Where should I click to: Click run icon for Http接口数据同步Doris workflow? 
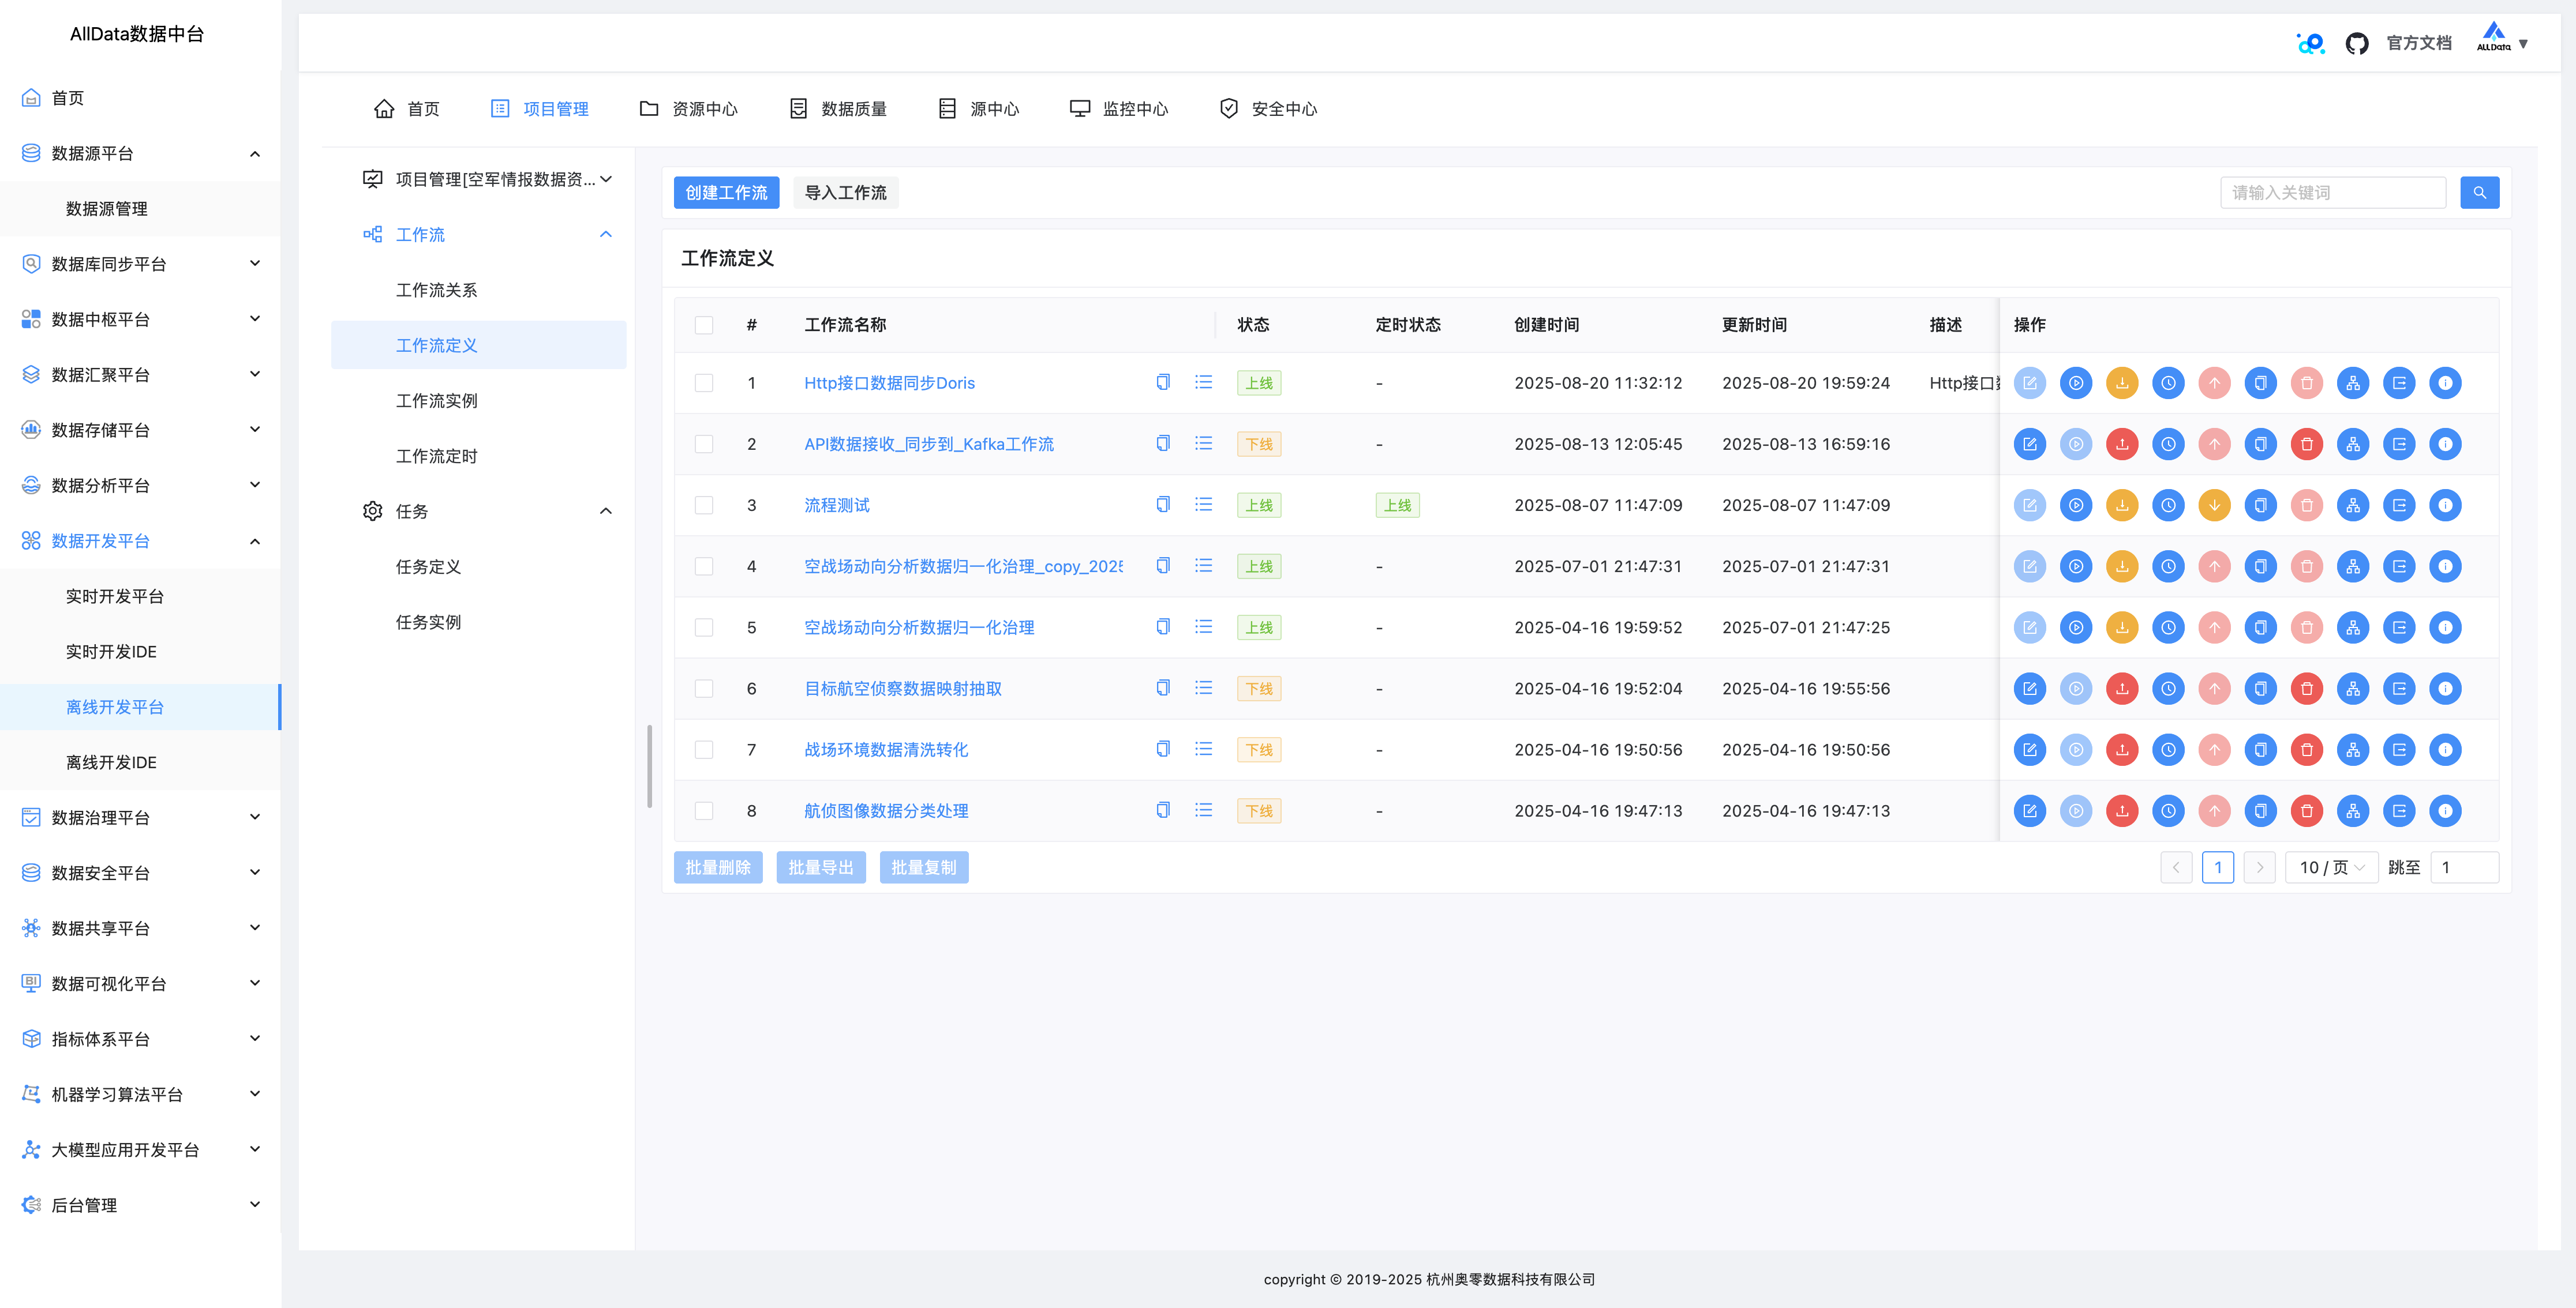[2075, 383]
